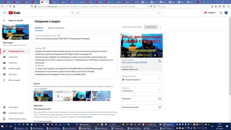Open the help question mark icon
The height and width of the screenshot is (130, 231).
coord(221,13)
